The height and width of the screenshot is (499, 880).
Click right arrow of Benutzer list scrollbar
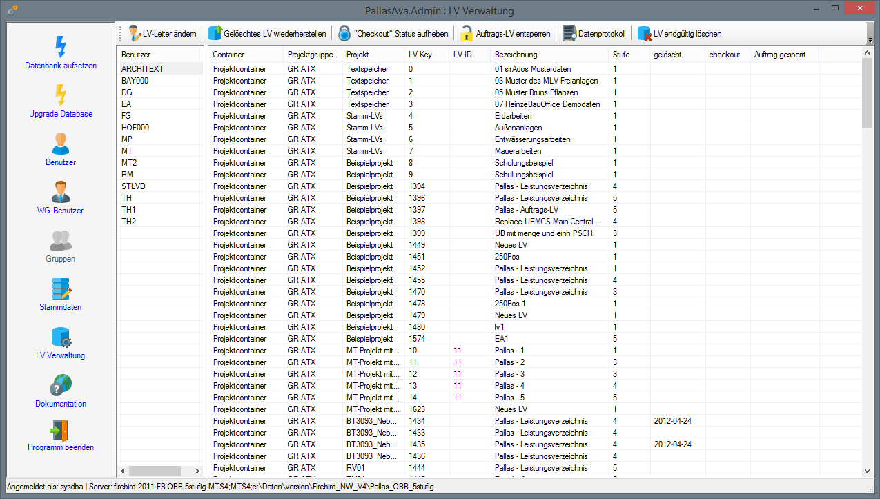197,471
